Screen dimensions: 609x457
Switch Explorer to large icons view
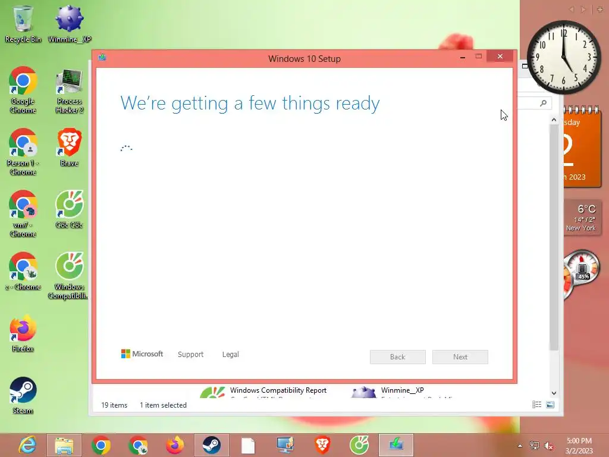(x=550, y=405)
